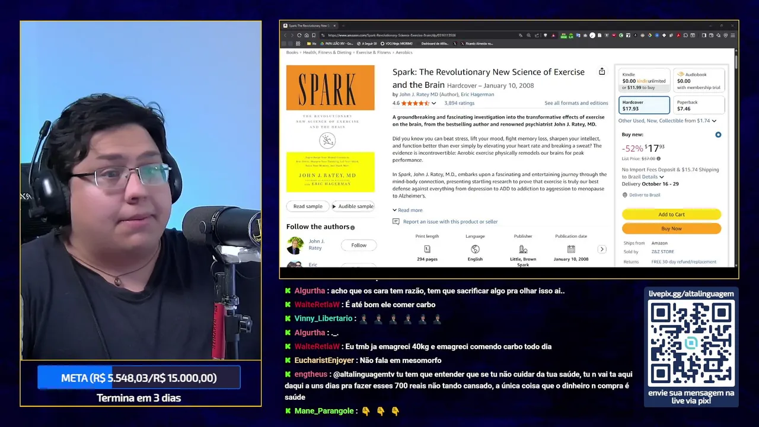The width and height of the screenshot is (759, 427).
Task: Open the zoom magnifier icon in address bar
Action: pos(529,35)
